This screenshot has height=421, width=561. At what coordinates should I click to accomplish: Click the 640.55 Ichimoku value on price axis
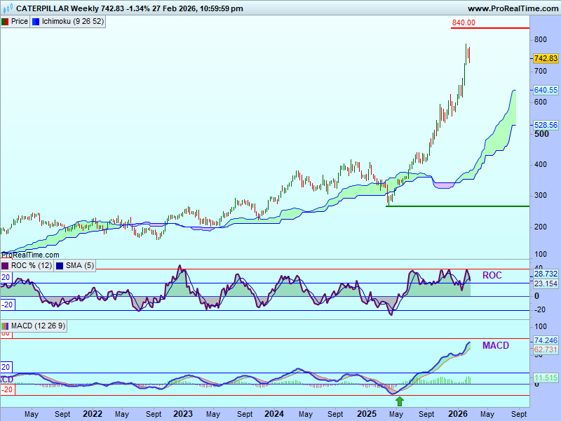click(x=546, y=91)
